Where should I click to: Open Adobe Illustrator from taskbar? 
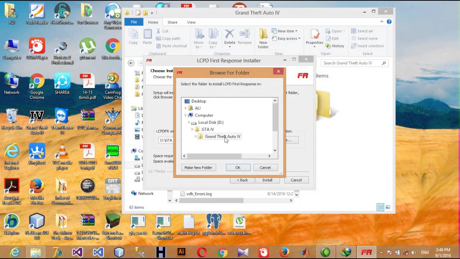[x=181, y=252]
